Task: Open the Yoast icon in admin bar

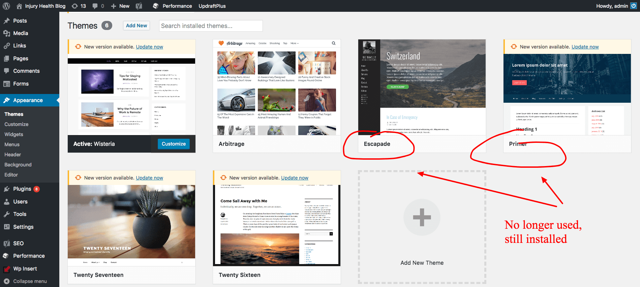Action: (139, 6)
